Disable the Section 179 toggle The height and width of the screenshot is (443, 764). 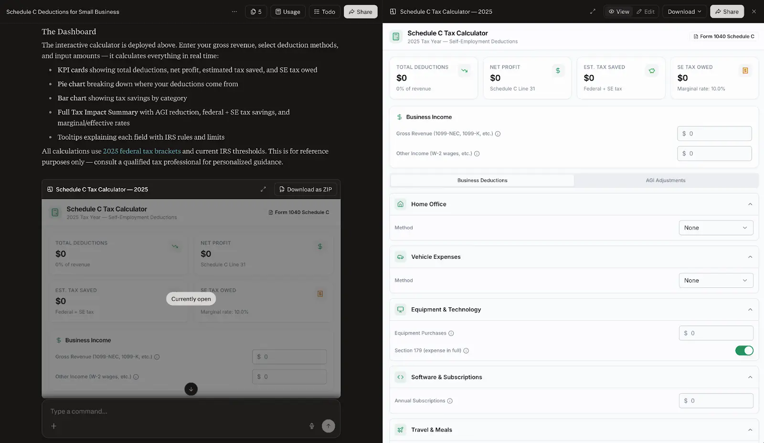point(744,350)
